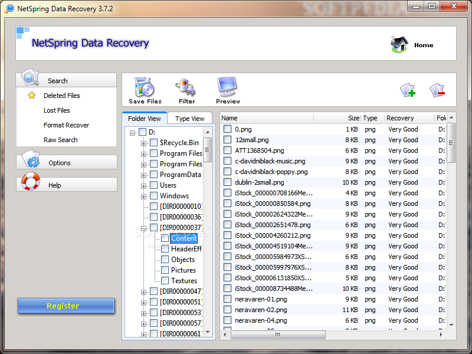The image size is (472, 354).
Task: Tick the c-davidniblack-music.png checkbox
Action: click(227, 161)
